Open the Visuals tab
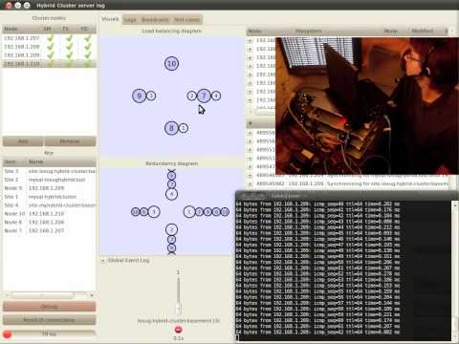This screenshot has height=344, width=459. click(110, 19)
